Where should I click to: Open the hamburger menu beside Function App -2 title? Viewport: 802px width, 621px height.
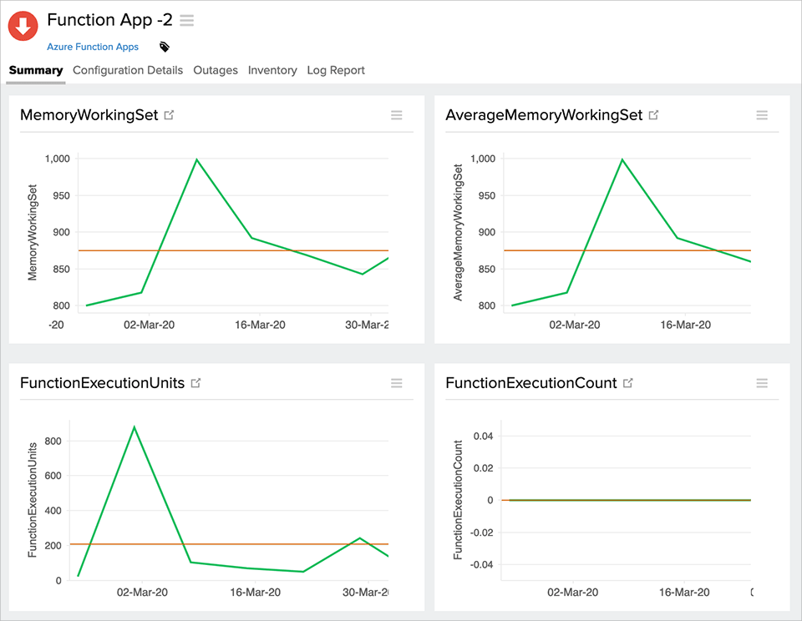click(x=185, y=20)
